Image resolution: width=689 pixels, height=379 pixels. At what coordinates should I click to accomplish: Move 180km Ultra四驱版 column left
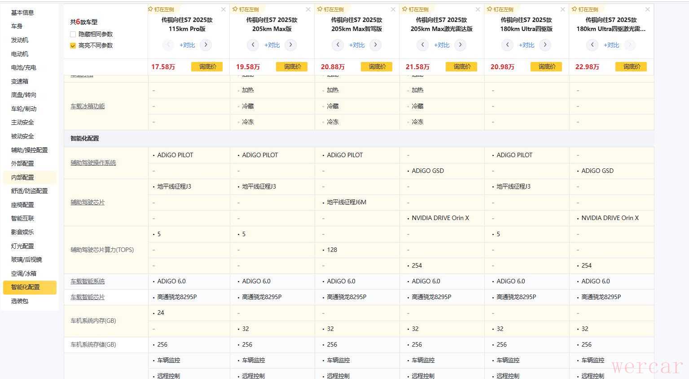coord(507,45)
